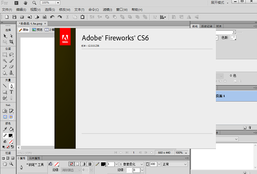This screenshot has height=174, width=257.
Task: Select the Eyedropper tool
Action: tap(5, 129)
